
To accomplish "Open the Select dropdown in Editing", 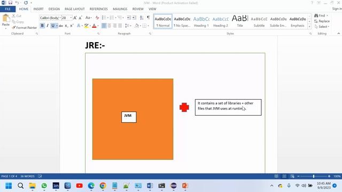I will coord(322,27).
